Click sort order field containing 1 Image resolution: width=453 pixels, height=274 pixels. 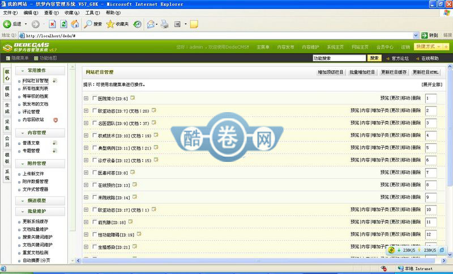[431, 98]
